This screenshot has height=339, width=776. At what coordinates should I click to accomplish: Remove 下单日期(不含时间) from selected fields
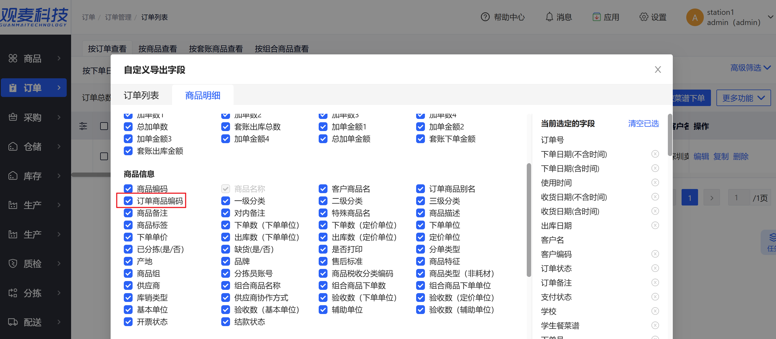click(x=655, y=154)
